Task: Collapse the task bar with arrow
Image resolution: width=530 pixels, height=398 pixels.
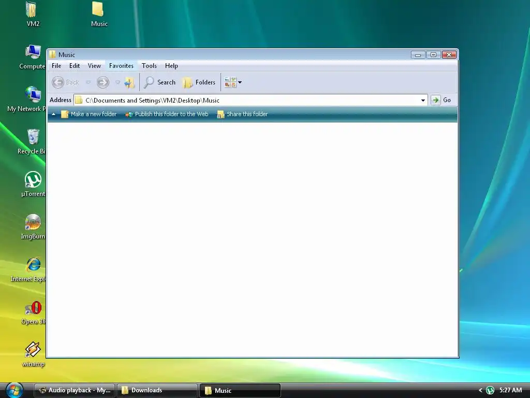Action: 53,114
